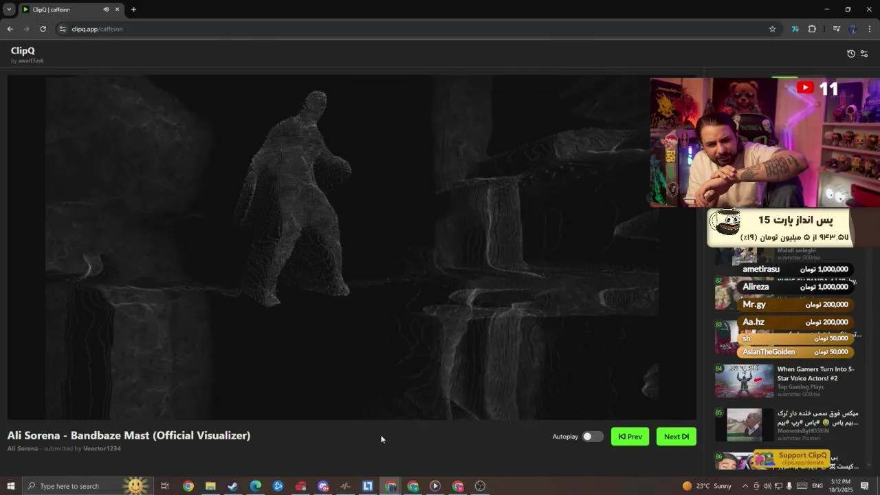Open thumbnail of queue item 84
Image resolution: width=880 pixels, height=495 pixels.
click(x=744, y=382)
